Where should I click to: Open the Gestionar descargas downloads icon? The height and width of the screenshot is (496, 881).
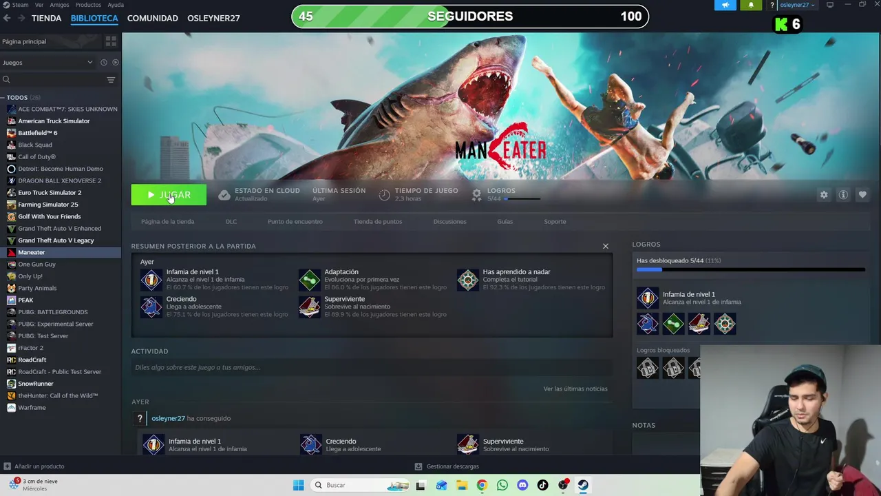[418, 466]
